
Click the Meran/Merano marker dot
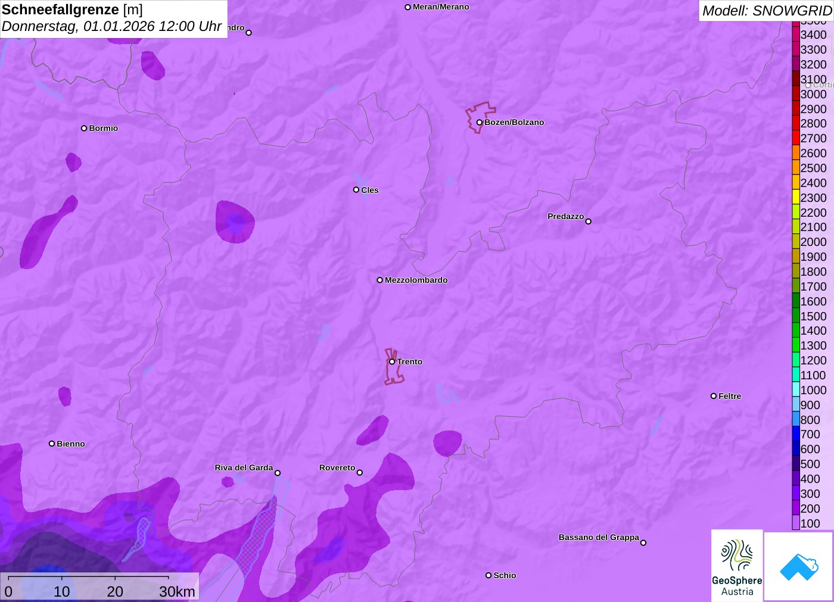[x=407, y=7]
